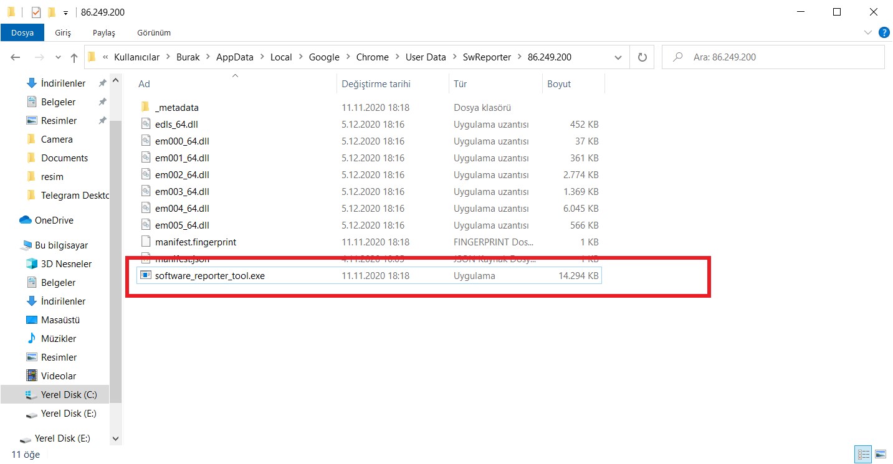Open the Dosya menu

point(22,32)
